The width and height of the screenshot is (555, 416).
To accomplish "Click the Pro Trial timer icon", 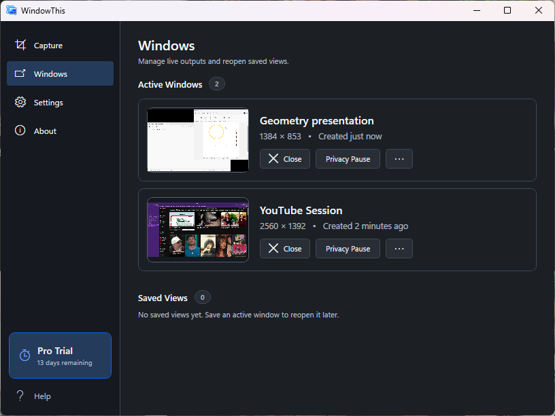I will [x=24, y=355].
